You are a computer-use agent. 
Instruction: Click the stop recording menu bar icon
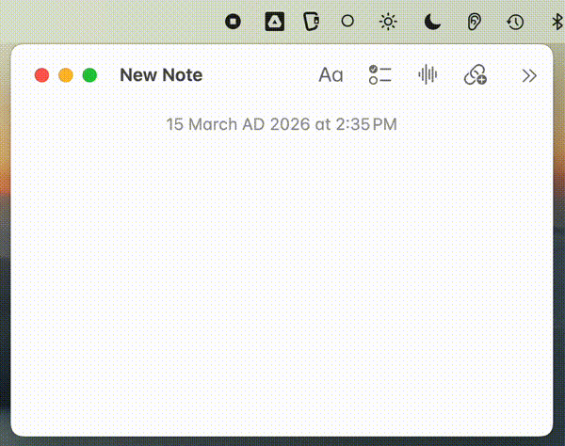234,21
